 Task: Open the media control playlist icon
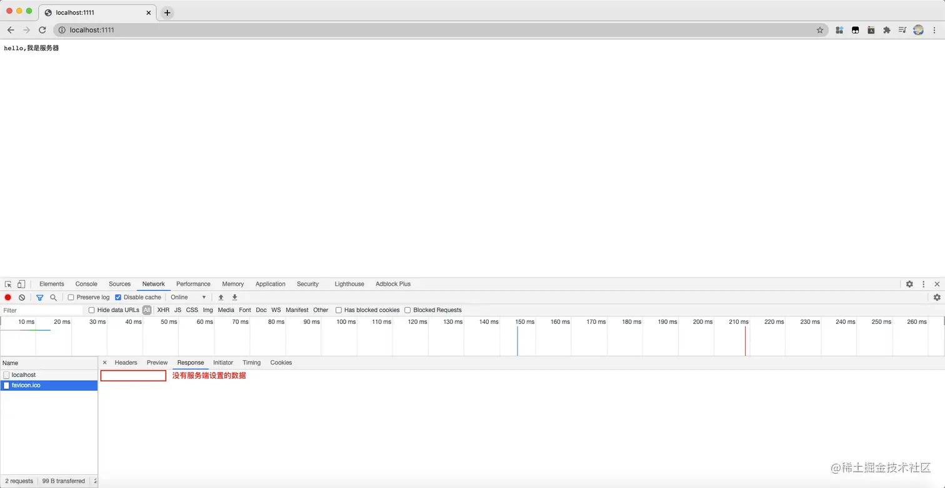pyautogui.click(x=902, y=30)
